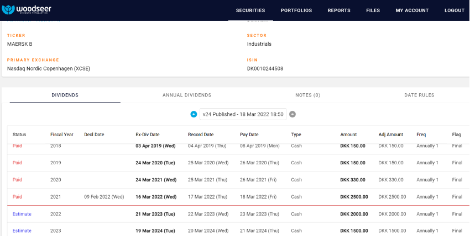Select Paid status for fiscal year 2021
This screenshot has height=236, width=470.
[x=17, y=196]
